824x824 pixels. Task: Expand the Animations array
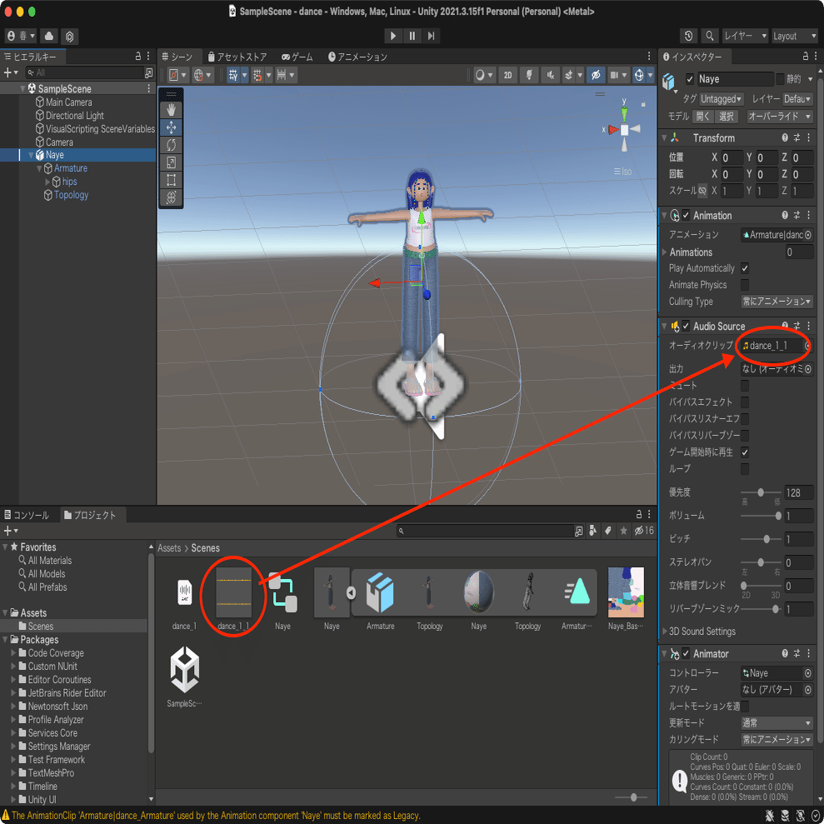point(665,252)
